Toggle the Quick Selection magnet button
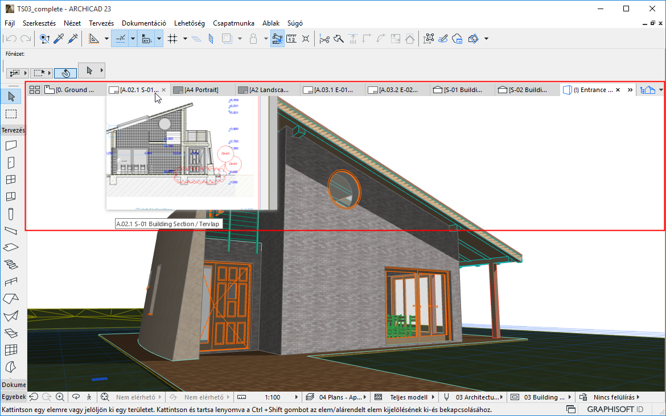Viewport: 666px width, 416px height. pos(65,73)
